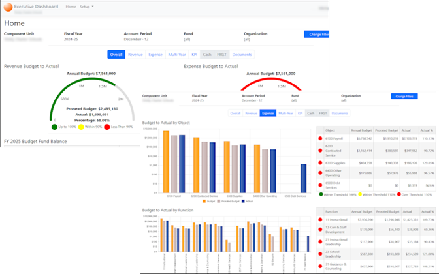The height and width of the screenshot is (274, 439).
Task: Open KPI tab in the Expense view
Action: (x=300, y=113)
